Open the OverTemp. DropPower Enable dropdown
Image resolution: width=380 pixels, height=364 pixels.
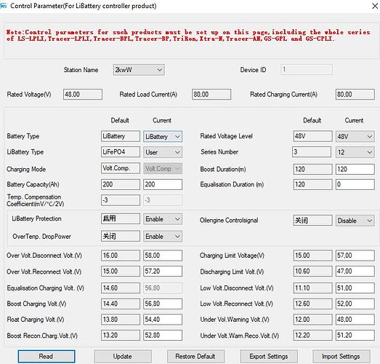163,237
